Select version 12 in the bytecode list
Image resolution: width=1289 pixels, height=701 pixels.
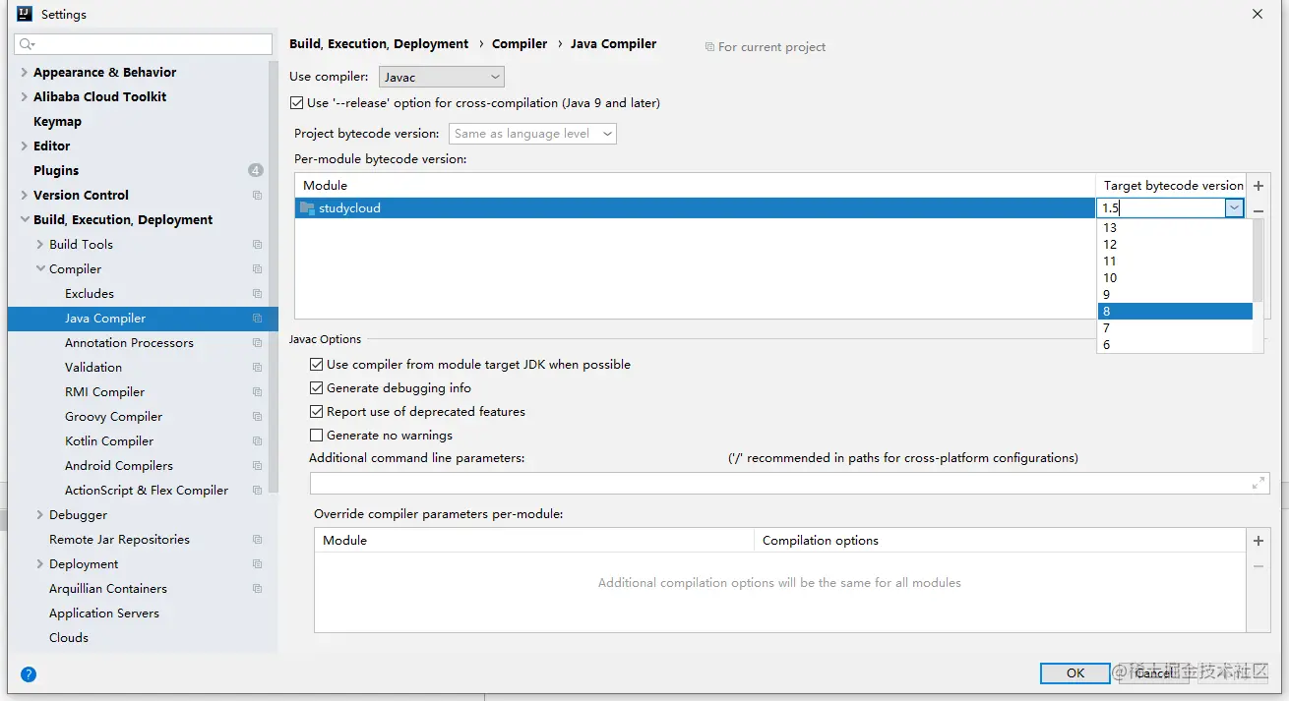pos(1175,245)
